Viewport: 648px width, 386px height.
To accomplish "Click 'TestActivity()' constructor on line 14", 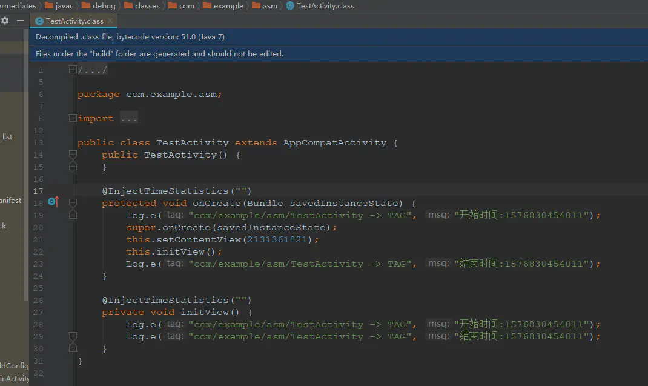I will point(185,155).
